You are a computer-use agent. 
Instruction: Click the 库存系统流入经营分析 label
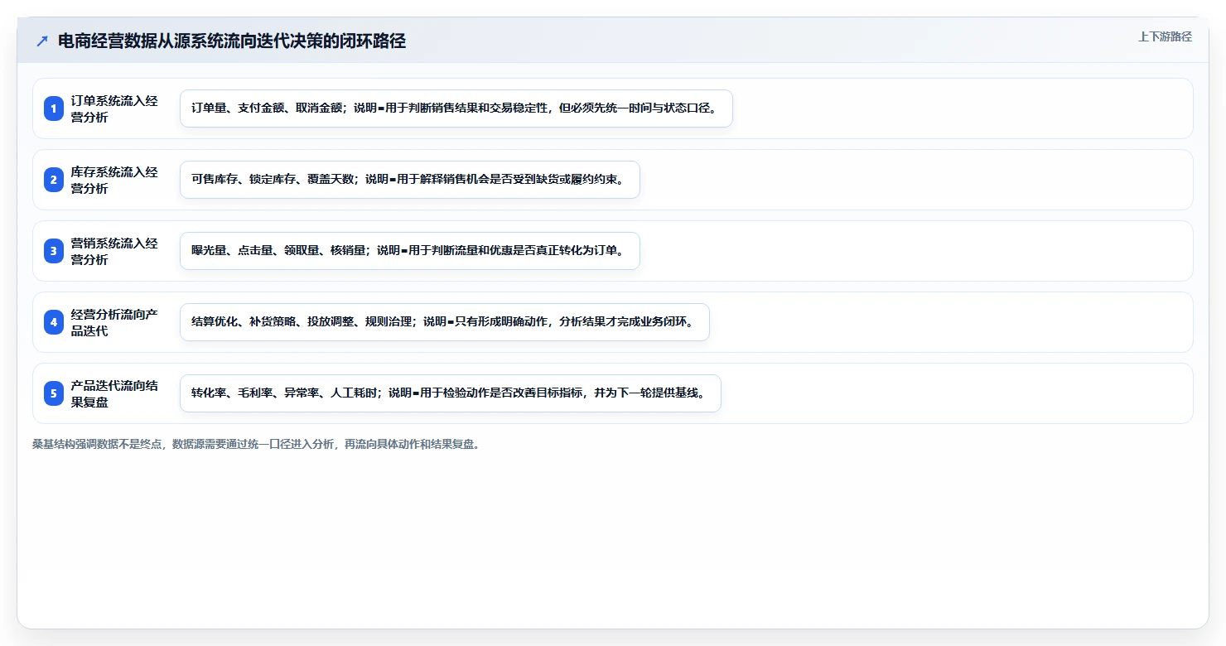point(114,180)
